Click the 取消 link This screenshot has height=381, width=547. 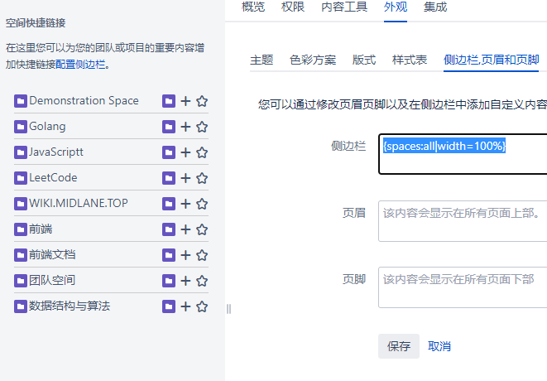[439, 346]
